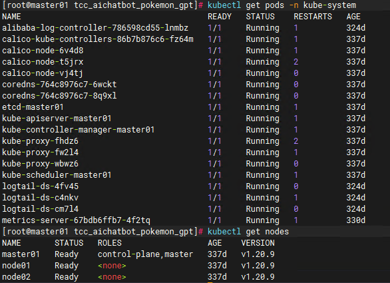
Task: Click the restart count 2 for kube-proxy-fhdz6
Action: (x=296, y=141)
